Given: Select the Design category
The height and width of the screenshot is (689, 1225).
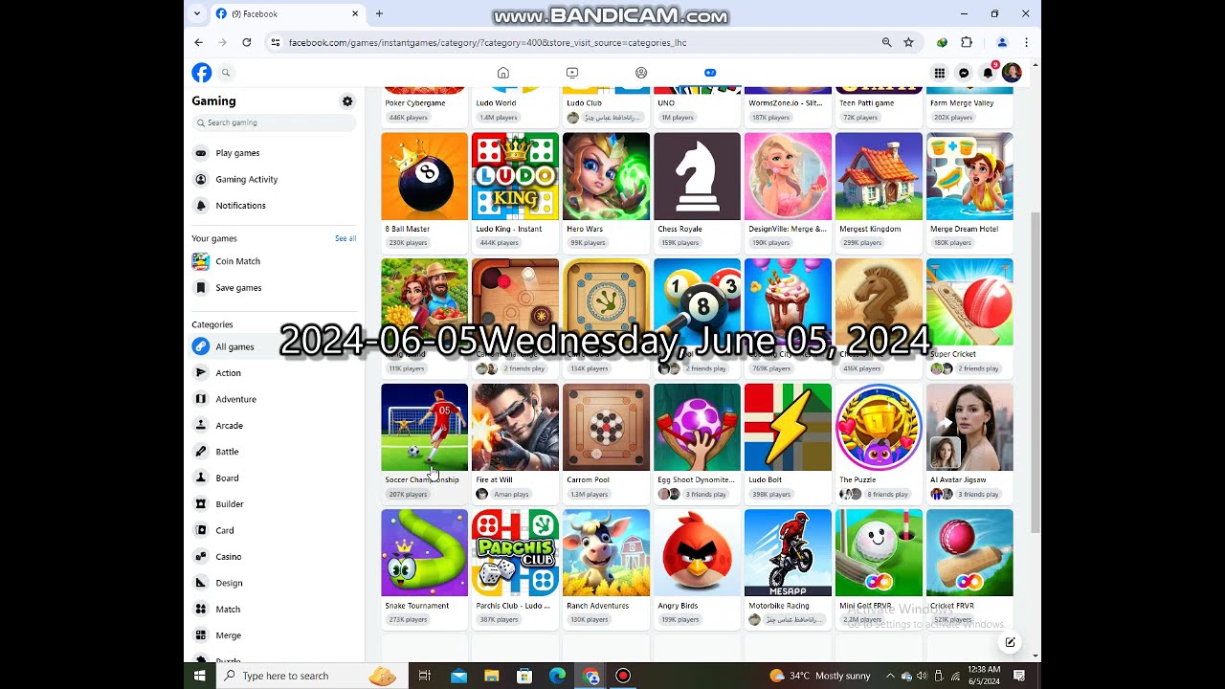Looking at the screenshot, I should pyautogui.click(x=274, y=583).
